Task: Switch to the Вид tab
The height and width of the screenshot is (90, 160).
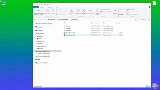Action: point(57,7)
